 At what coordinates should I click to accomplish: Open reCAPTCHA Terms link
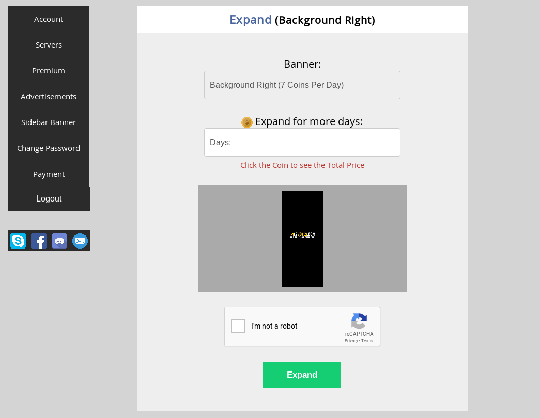(x=367, y=341)
